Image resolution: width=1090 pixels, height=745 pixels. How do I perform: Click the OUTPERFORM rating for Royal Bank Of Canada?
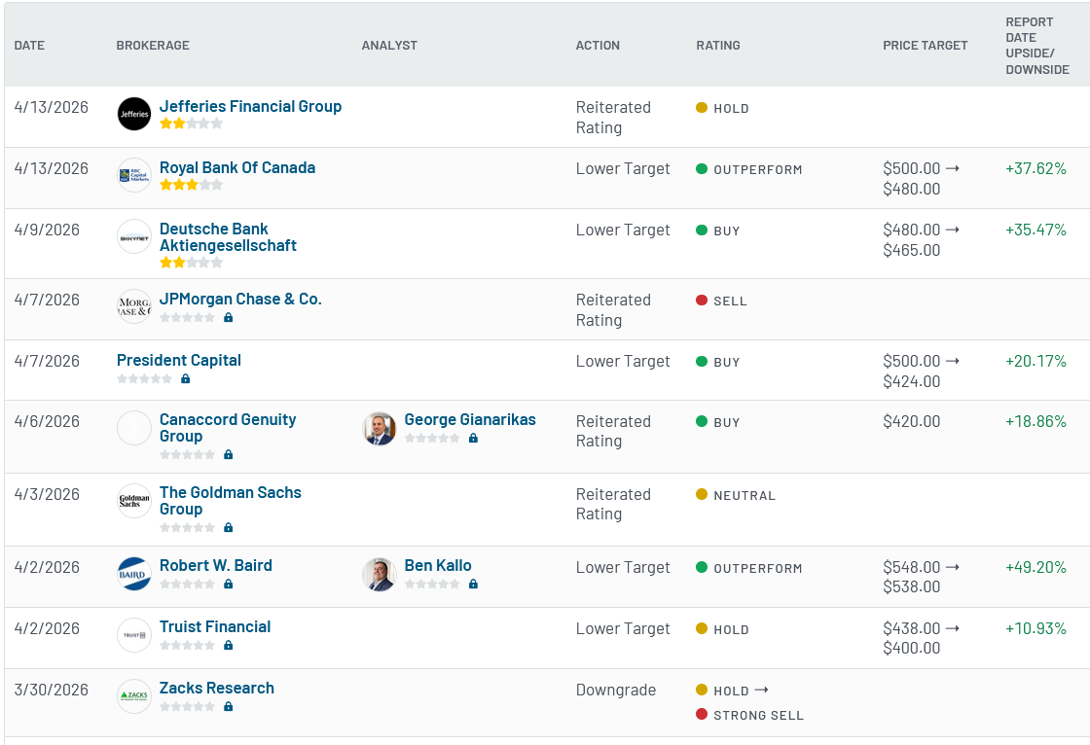pyautogui.click(x=749, y=169)
